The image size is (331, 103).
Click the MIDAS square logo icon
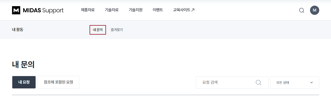click(x=16, y=10)
